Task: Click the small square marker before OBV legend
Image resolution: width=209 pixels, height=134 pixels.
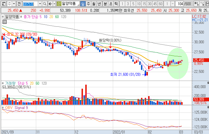Action: click(3, 108)
